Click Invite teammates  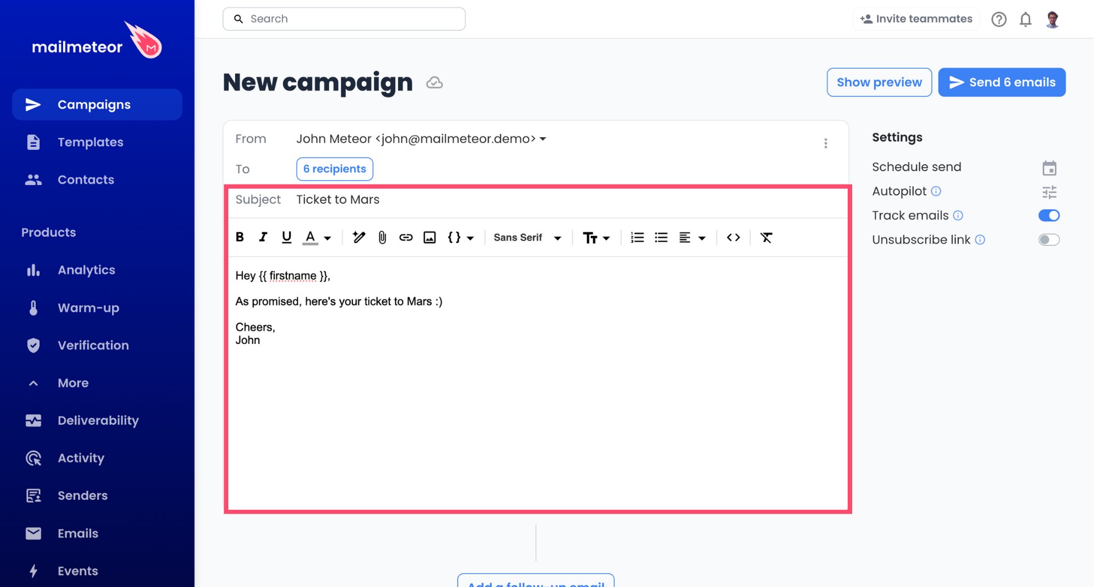(916, 19)
